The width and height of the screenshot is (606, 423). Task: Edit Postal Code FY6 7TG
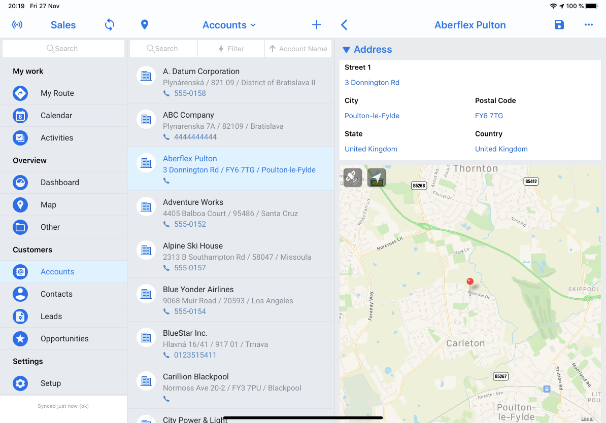[489, 116]
